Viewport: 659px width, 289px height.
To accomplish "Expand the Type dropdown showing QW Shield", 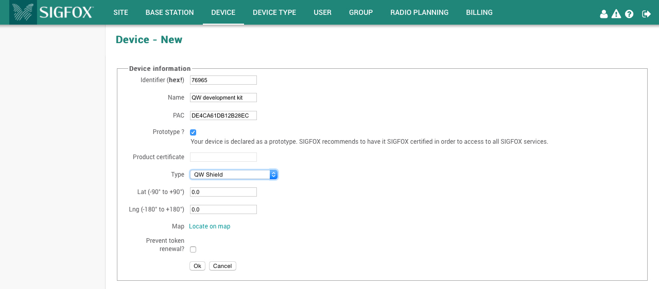I will pos(234,175).
